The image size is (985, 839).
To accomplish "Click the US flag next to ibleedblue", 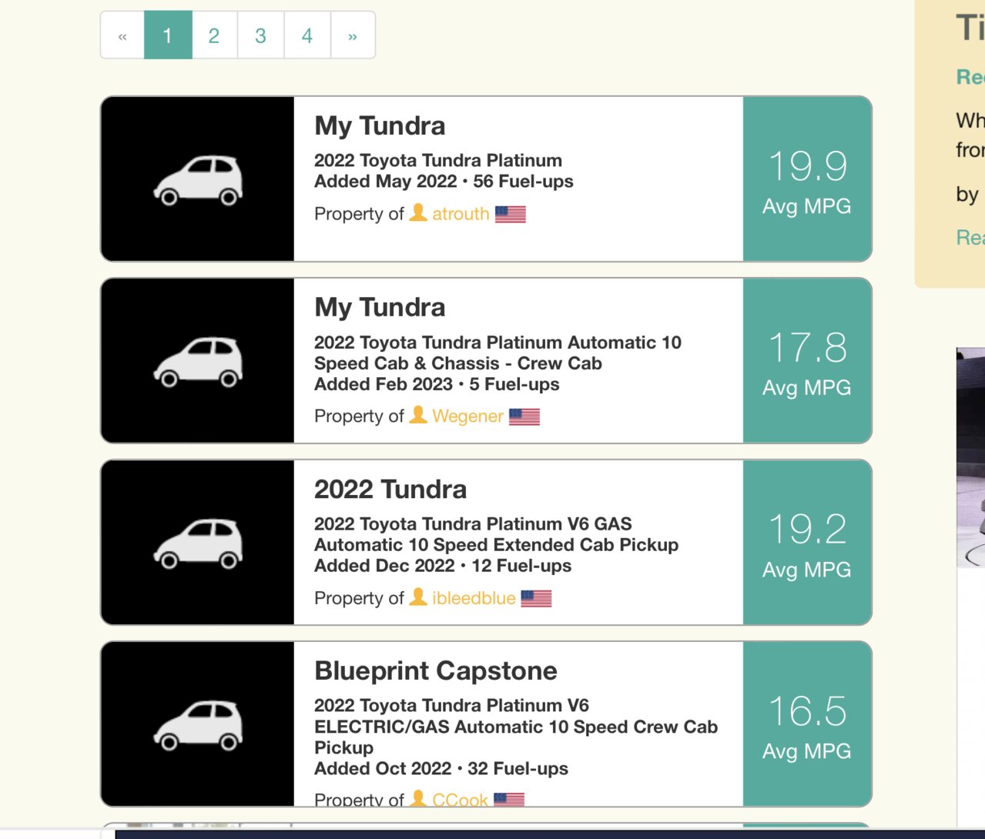I will 536,598.
